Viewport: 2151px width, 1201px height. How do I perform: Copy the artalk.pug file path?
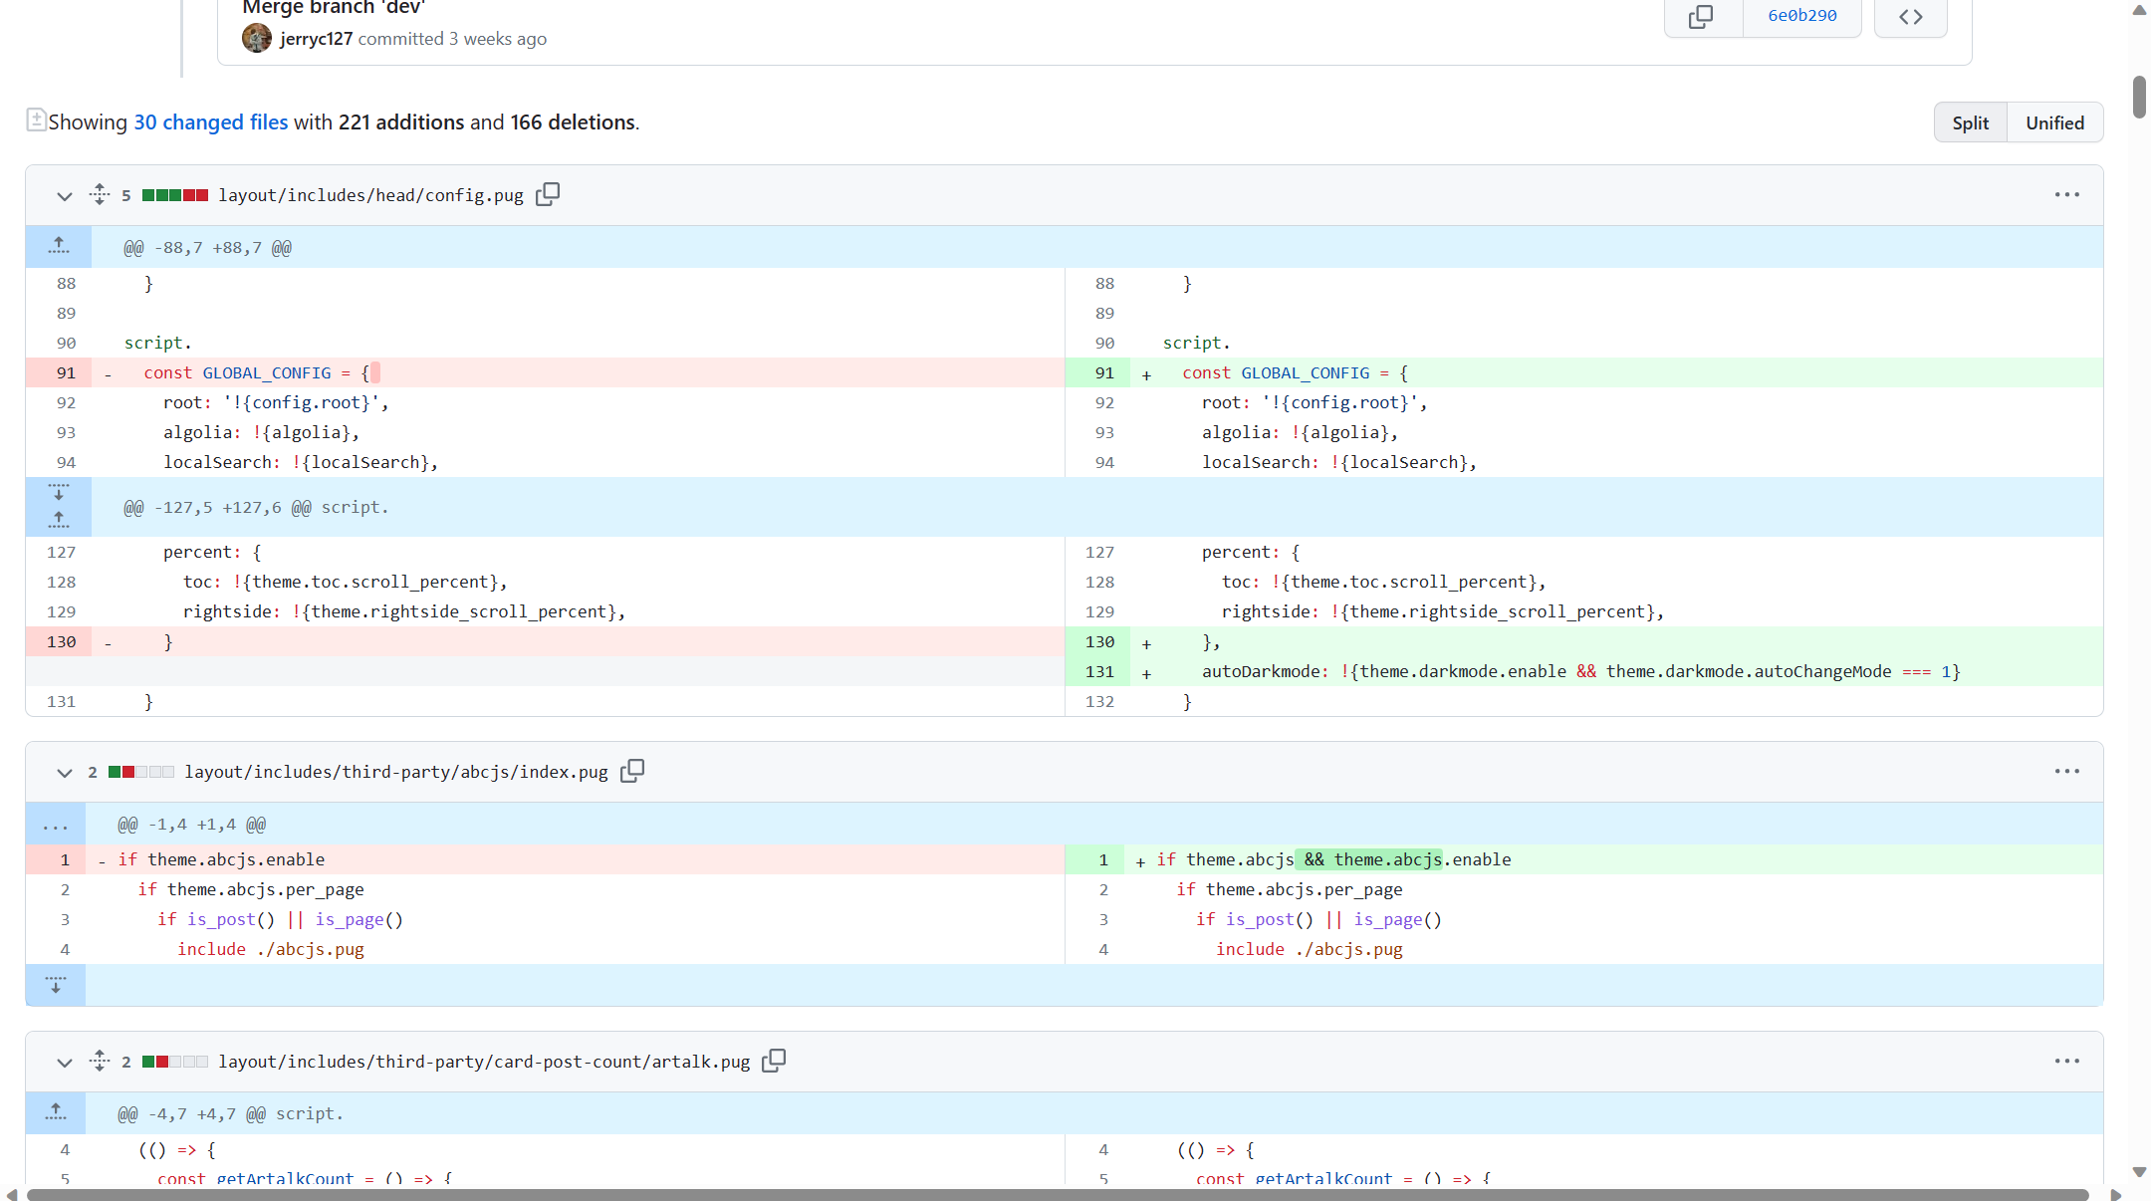(x=774, y=1062)
